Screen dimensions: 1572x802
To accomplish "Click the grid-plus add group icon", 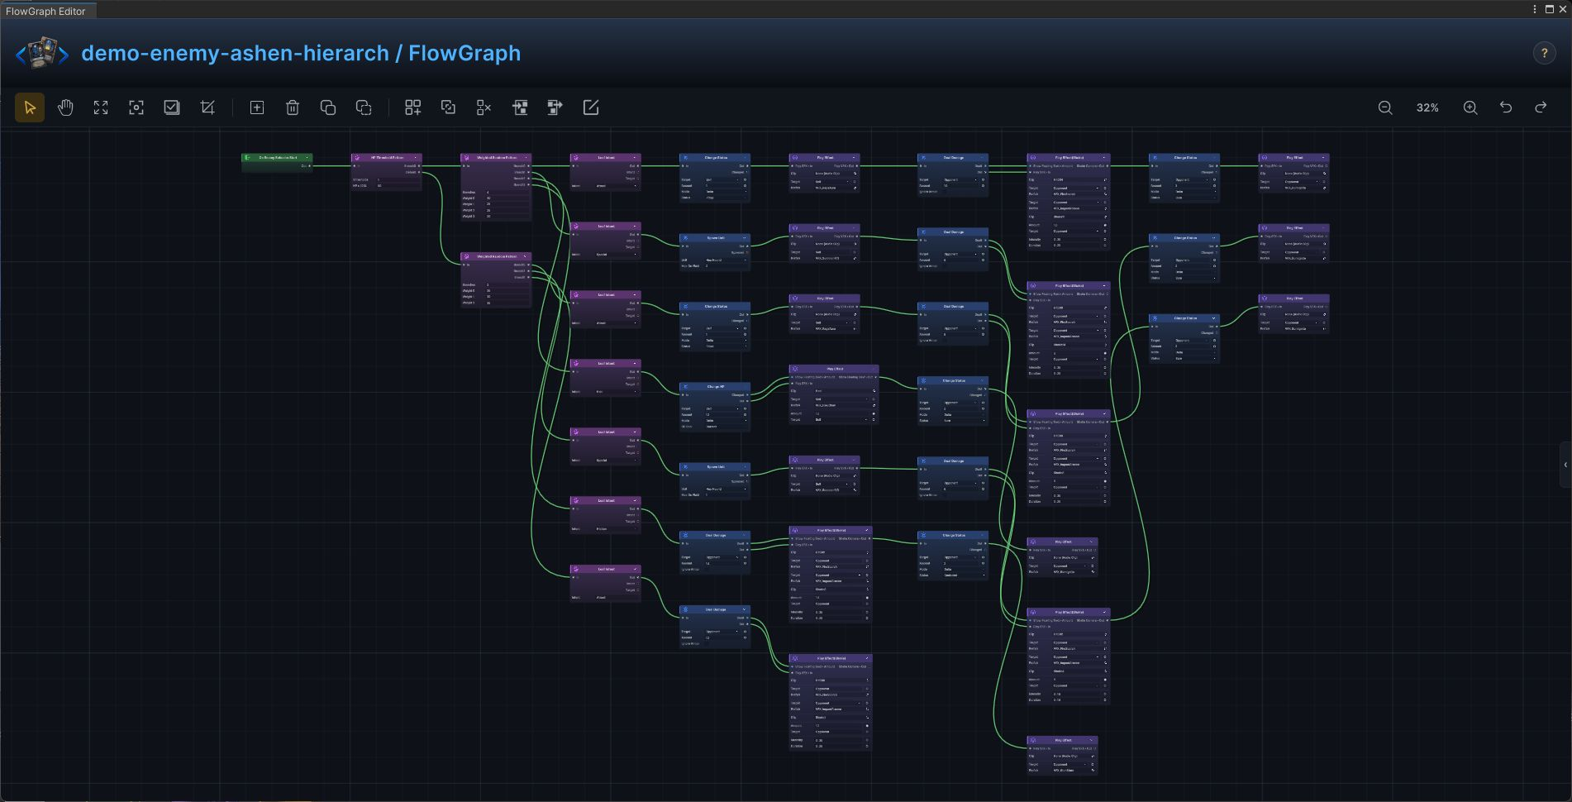I will [413, 107].
